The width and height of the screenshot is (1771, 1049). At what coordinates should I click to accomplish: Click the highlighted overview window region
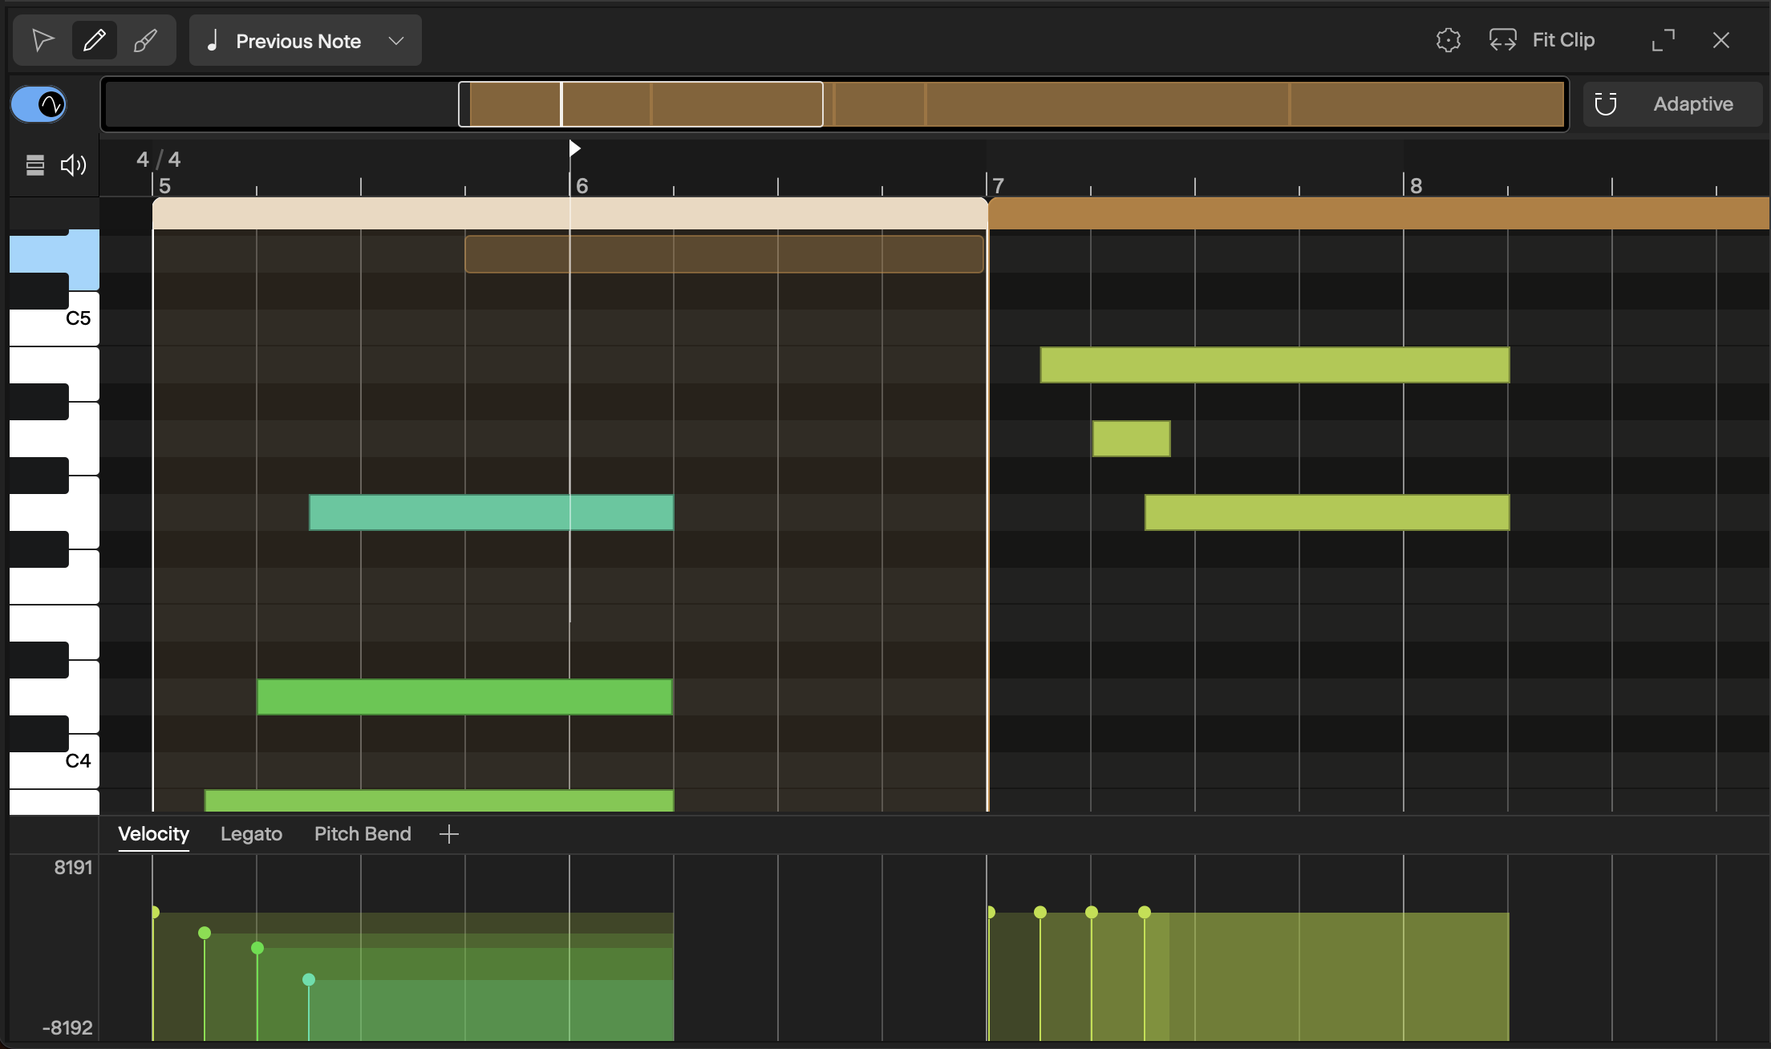tap(641, 104)
